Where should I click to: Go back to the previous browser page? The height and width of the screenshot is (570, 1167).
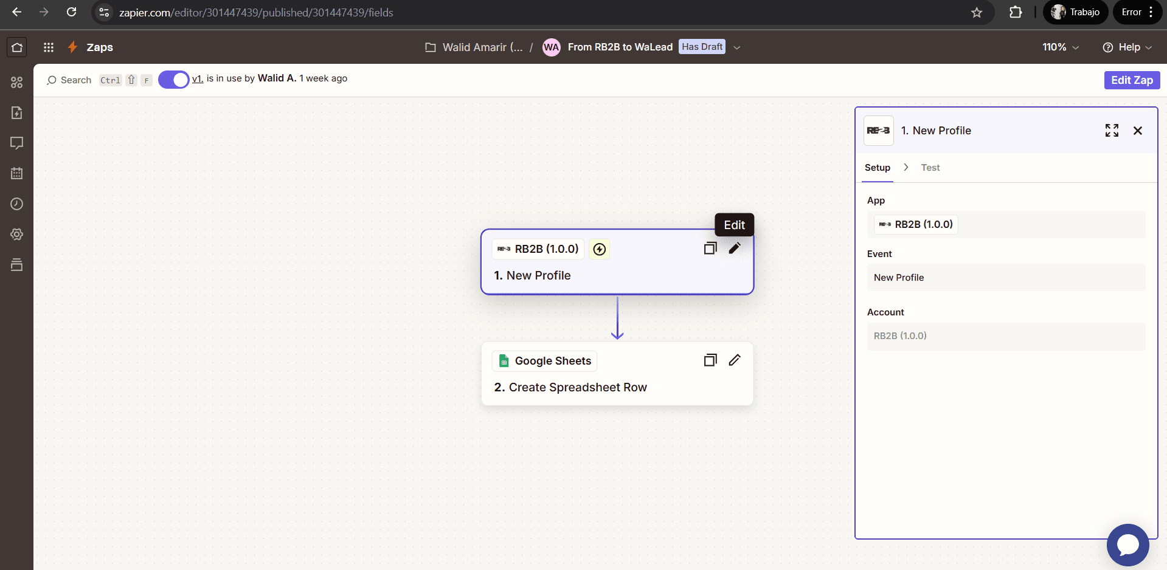(x=16, y=12)
